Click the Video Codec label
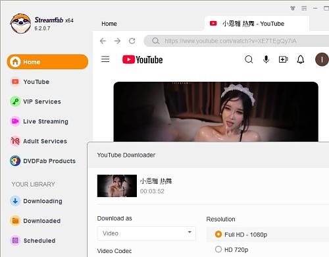 (114, 251)
